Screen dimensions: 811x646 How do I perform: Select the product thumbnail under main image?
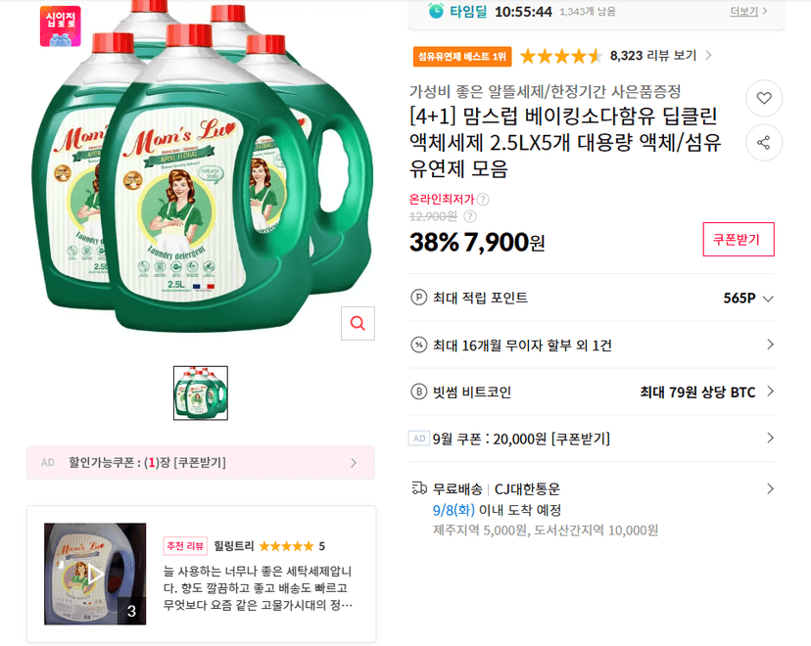click(x=201, y=393)
